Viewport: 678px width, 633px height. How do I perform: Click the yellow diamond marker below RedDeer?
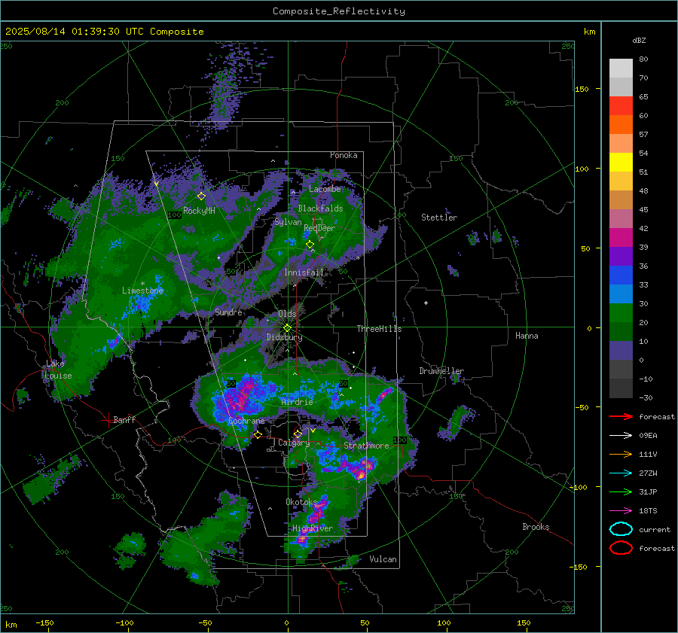pos(310,245)
